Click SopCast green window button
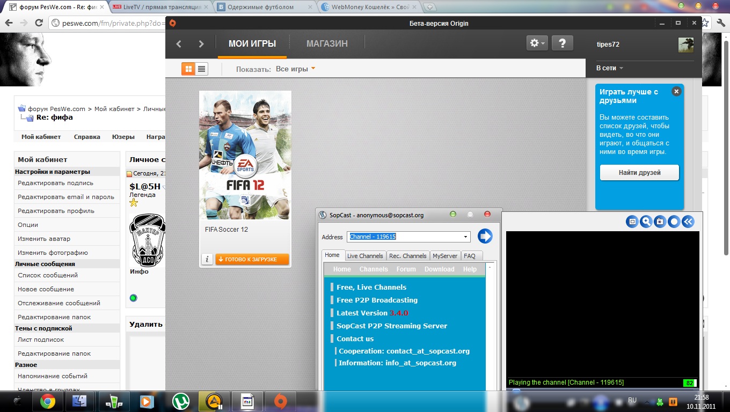Screen dimensions: 730x412 [453, 215]
